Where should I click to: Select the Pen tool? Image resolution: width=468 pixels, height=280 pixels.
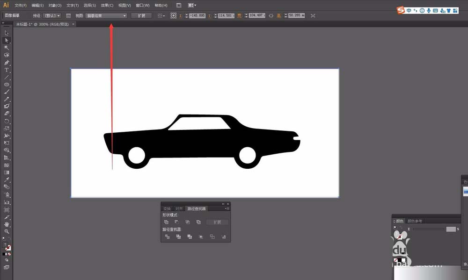coord(7,63)
